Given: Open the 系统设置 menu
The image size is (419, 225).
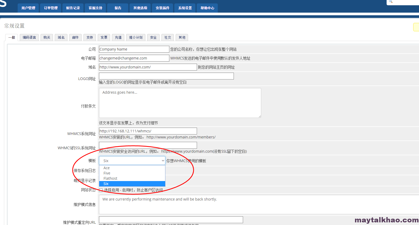Looking at the screenshot, I should coord(185,8).
